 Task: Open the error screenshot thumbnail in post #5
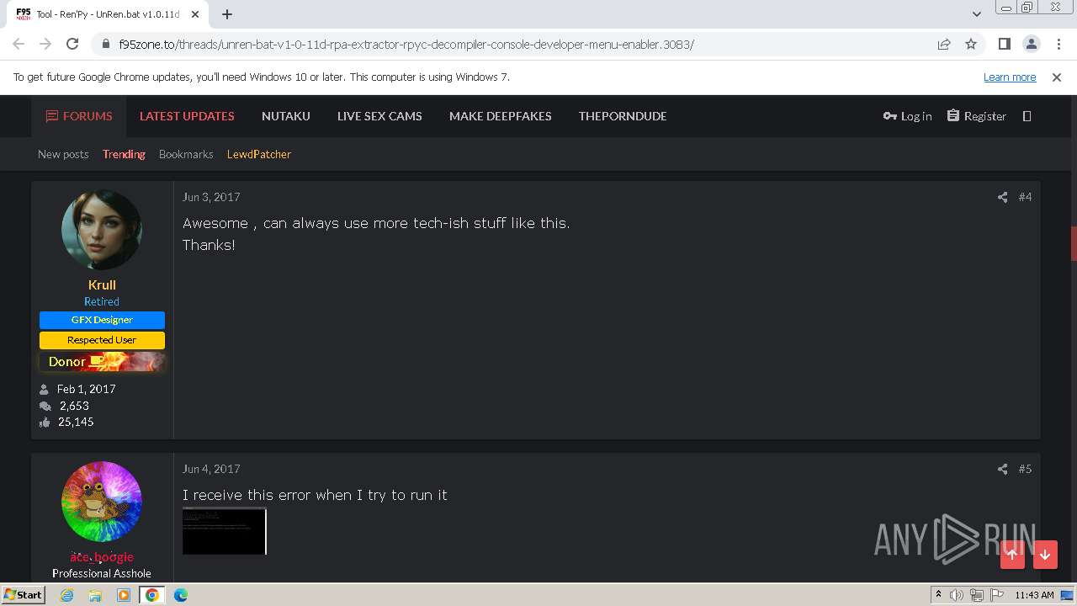pyautogui.click(x=225, y=531)
